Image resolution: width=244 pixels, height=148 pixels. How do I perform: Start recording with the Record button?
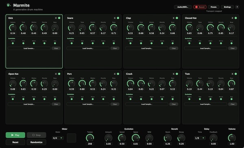click(x=200, y=7)
